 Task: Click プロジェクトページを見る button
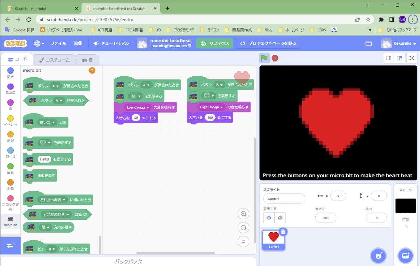[x=268, y=43]
